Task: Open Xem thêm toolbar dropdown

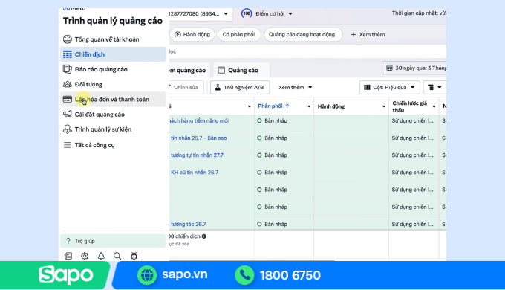Action: pos(295,88)
